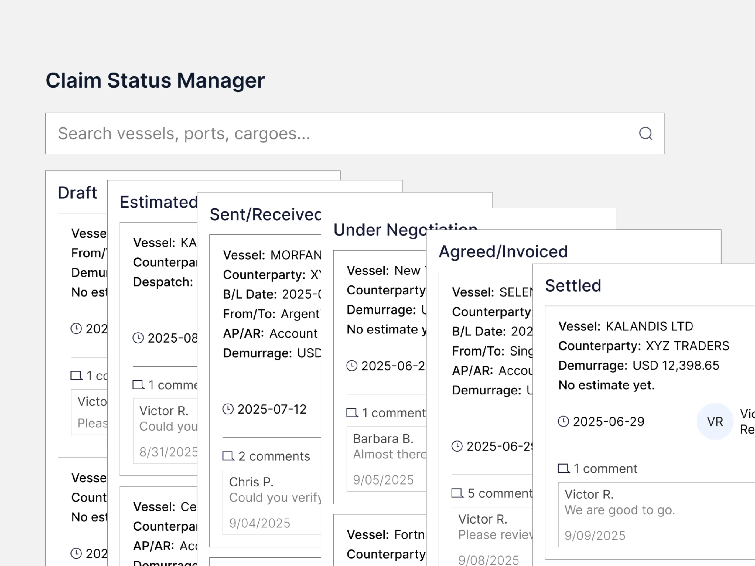755x566 pixels.
Task: Select the Agreed/Invoiced column heading
Action: click(x=503, y=252)
